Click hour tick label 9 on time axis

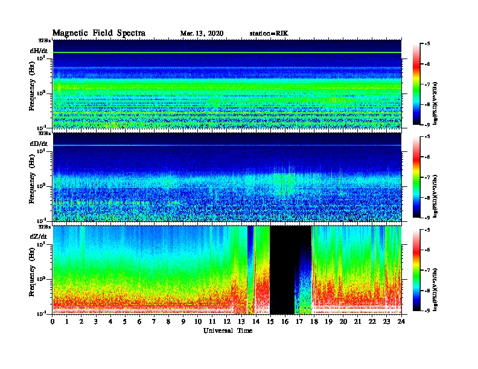pos(183,322)
